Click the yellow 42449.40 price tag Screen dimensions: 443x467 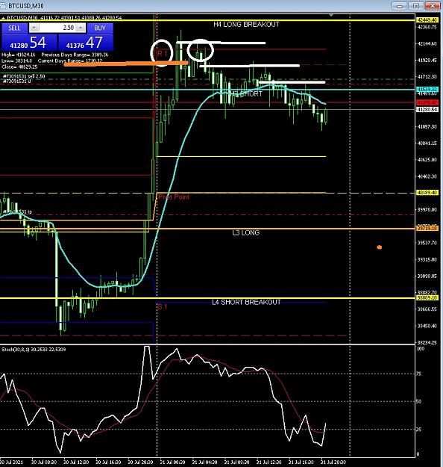click(x=427, y=20)
